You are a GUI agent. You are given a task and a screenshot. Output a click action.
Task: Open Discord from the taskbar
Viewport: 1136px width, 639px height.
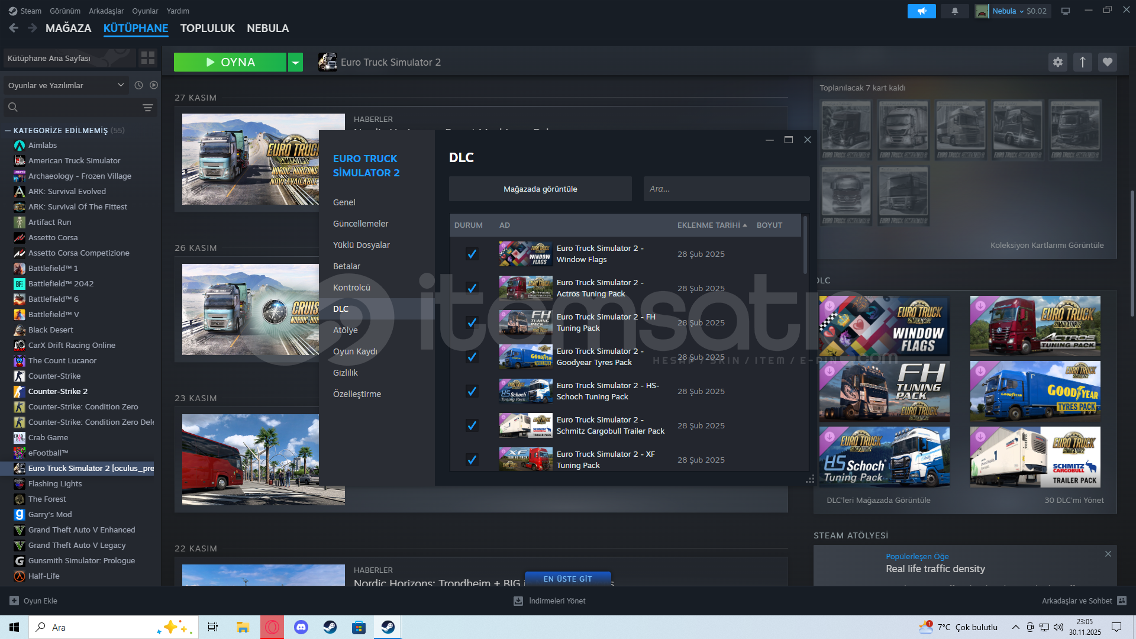click(301, 627)
